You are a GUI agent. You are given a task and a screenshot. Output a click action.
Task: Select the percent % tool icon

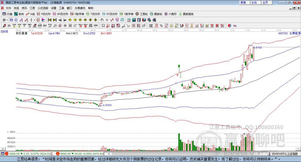pos(161,26)
